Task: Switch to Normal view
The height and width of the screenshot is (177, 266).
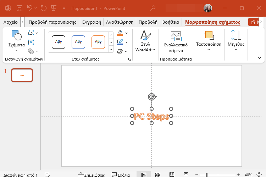Action: point(144,175)
